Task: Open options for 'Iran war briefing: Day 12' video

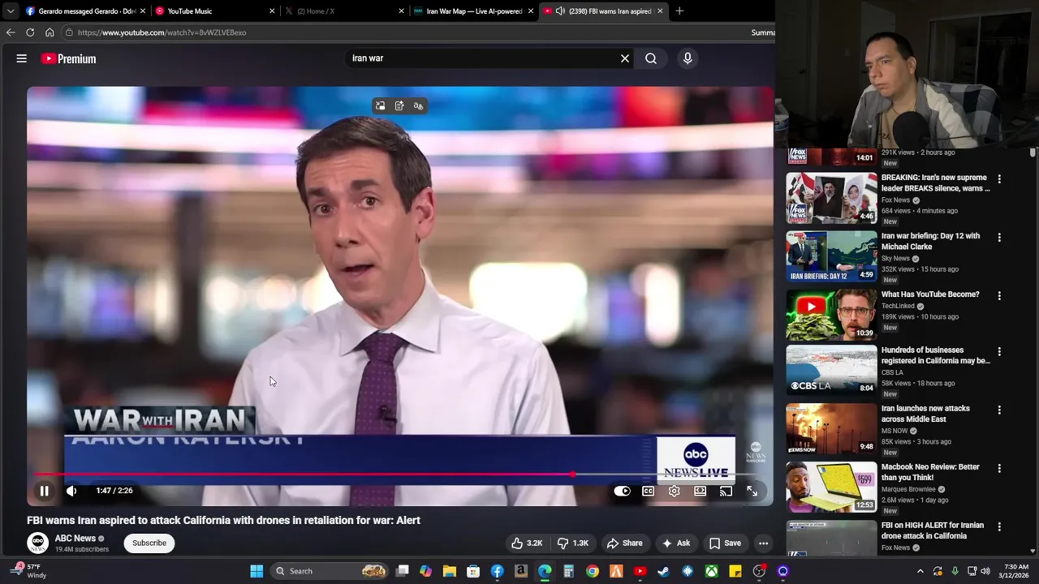Action: [x=999, y=237]
